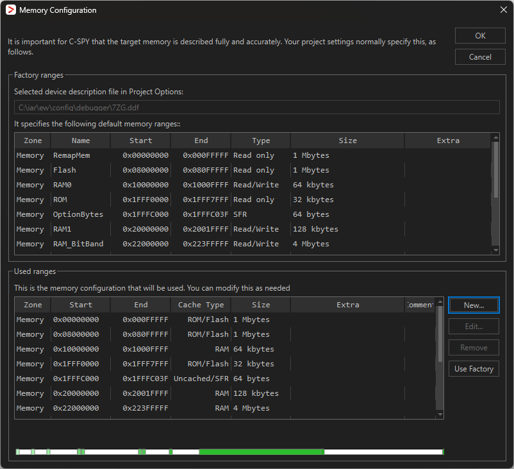Screen dimensions: 514x469
Task: Click the Used ranges Start column header
Action: point(81,305)
